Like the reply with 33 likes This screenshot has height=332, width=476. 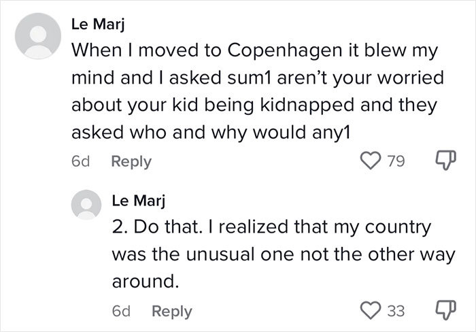pos(370,311)
